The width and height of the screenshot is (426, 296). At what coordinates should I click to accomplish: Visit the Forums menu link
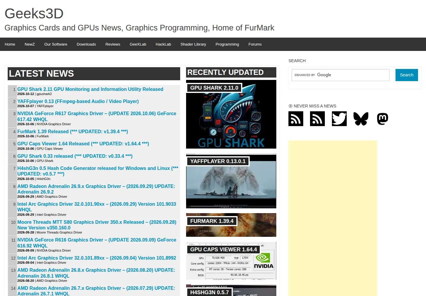pyautogui.click(x=255, y=44)
